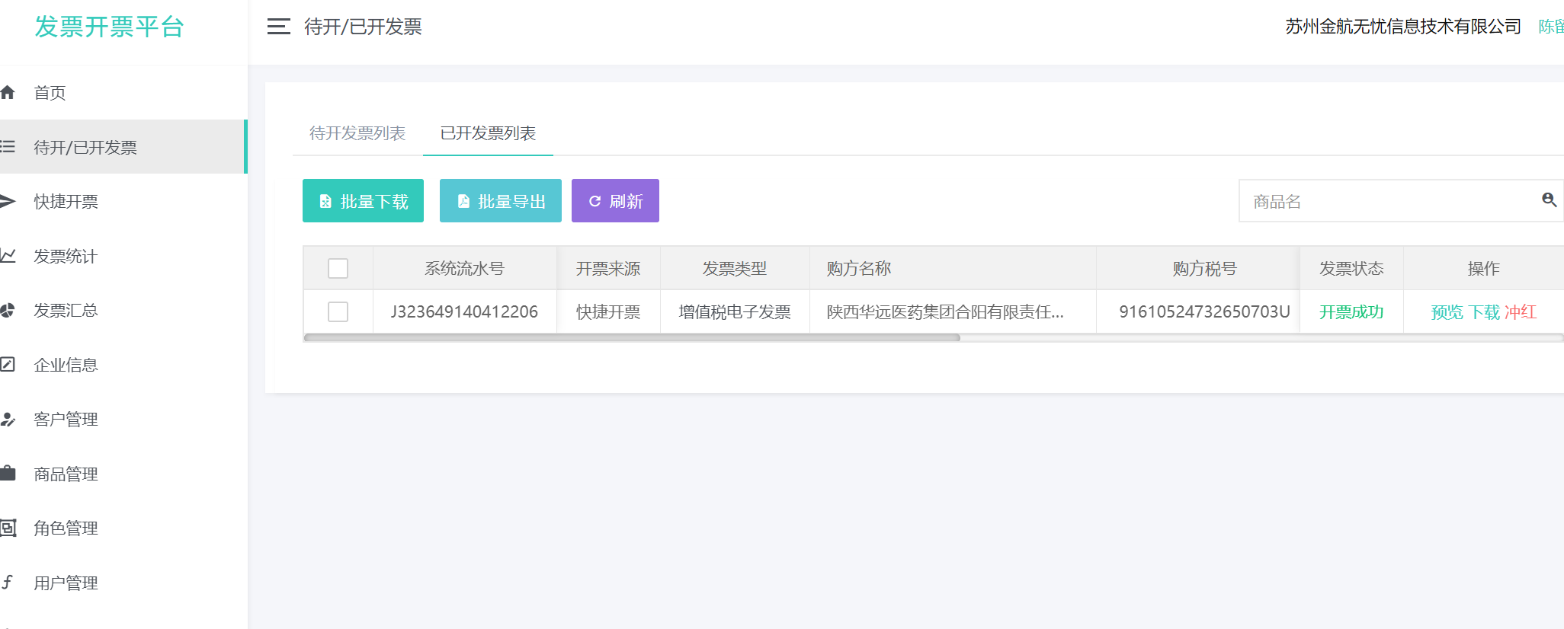Toggle the select-all checkbox in table header
1564x629 pixels.
click(338, 269)
